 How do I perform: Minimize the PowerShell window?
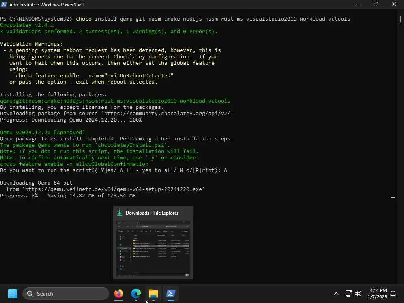(358, 4)
